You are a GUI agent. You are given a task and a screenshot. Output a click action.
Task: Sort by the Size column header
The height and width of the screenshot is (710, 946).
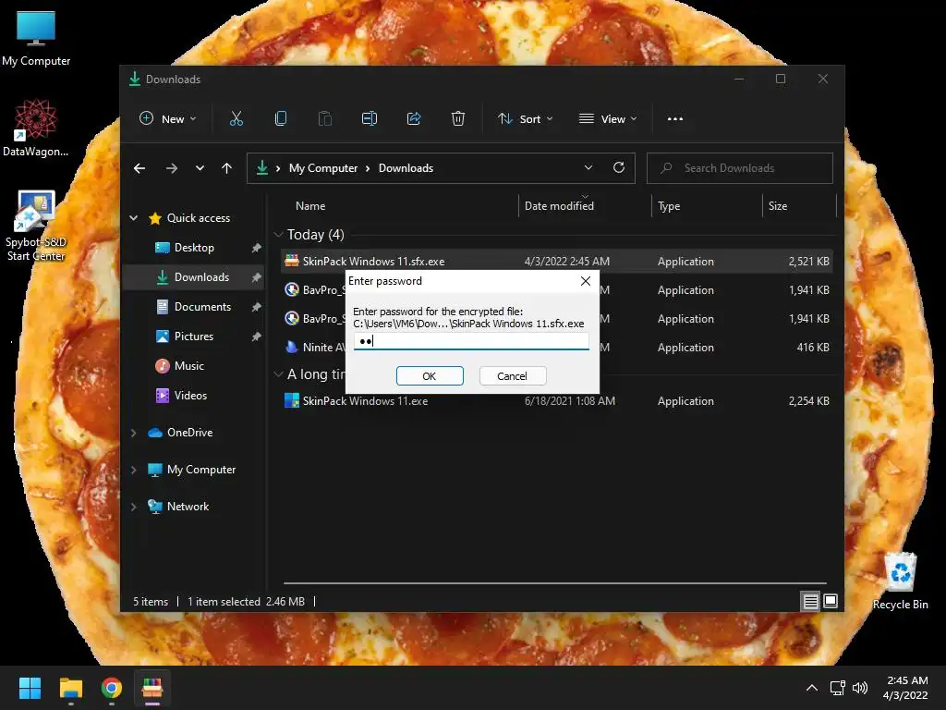778,206
